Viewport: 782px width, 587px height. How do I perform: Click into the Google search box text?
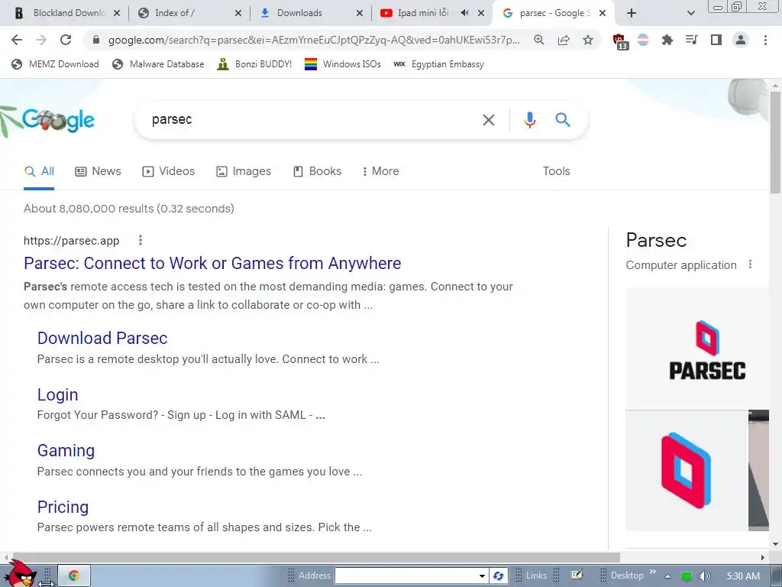pos(172,120)
